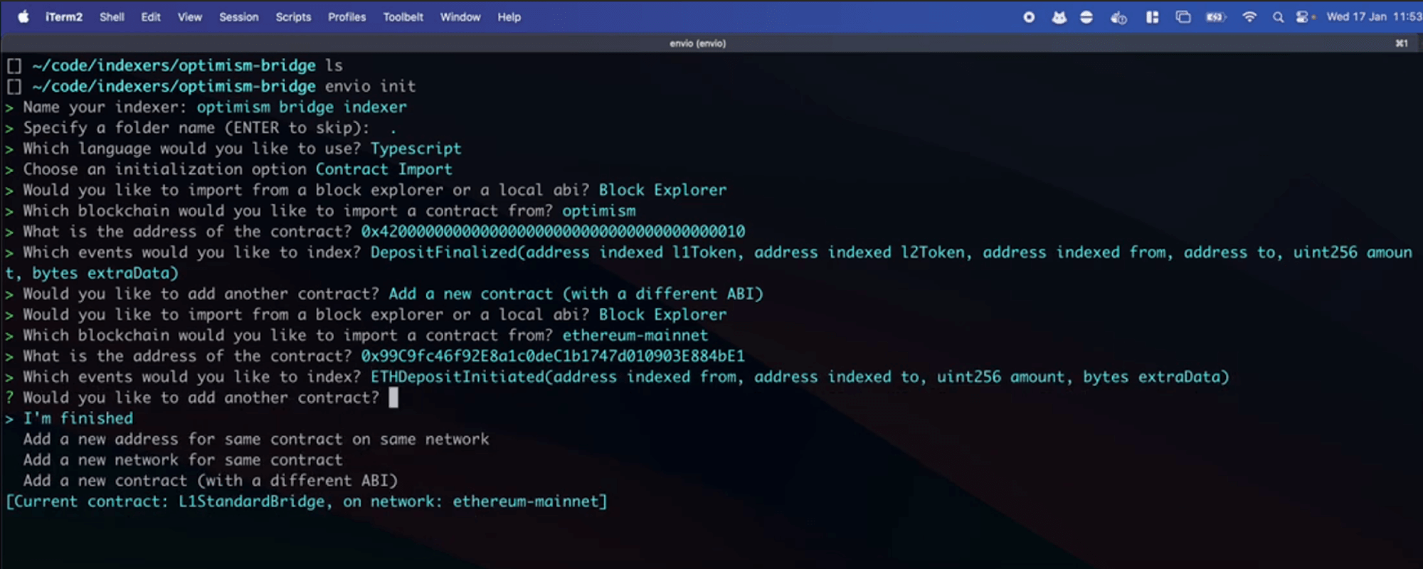Click the "Typescript" language answer
Screen dimensions: 1423x569
tap(416, 149)
